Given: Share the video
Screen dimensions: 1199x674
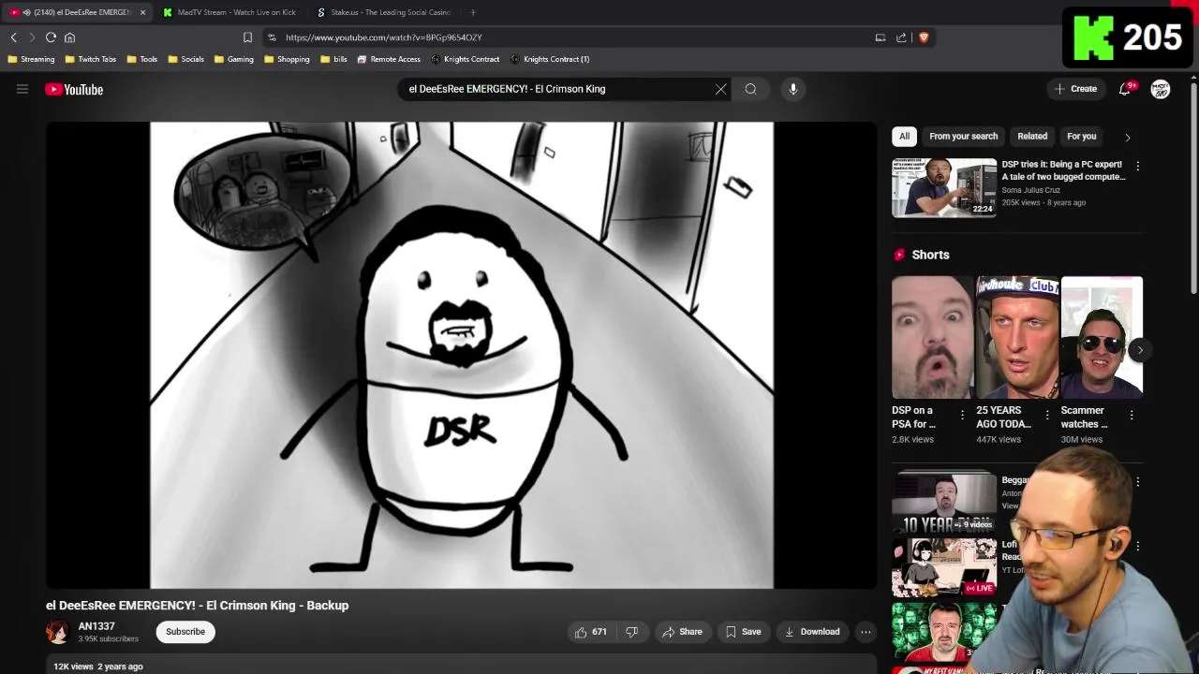Looking at the screenshot, I should tap(682, 632).
